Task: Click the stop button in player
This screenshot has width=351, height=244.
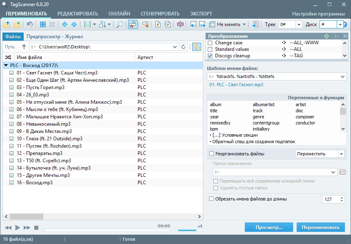Action: pos(36,227)
